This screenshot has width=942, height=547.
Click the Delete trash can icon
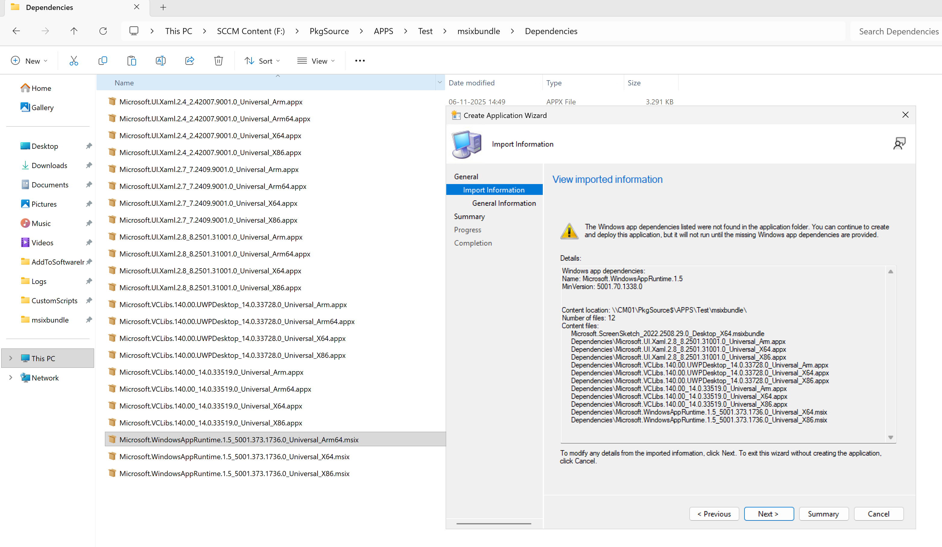pos(218,61)
